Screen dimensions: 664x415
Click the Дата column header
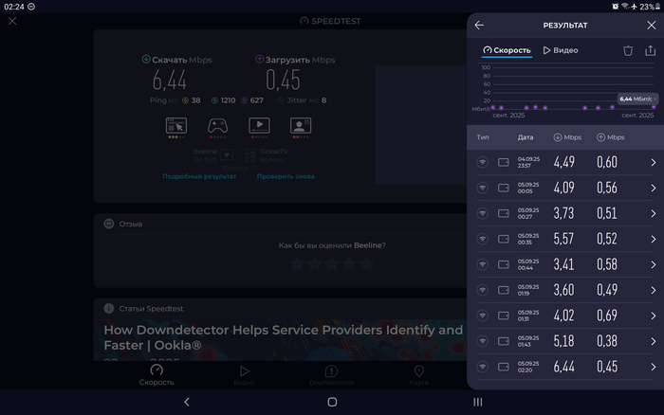point(526,137)
